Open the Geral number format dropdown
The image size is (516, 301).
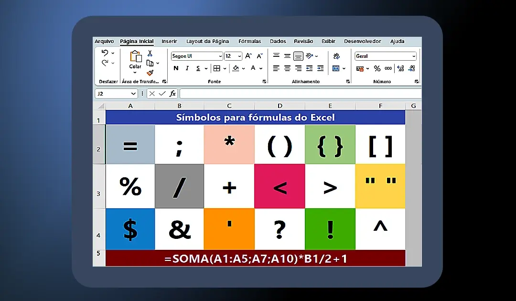tap(414, 56)
